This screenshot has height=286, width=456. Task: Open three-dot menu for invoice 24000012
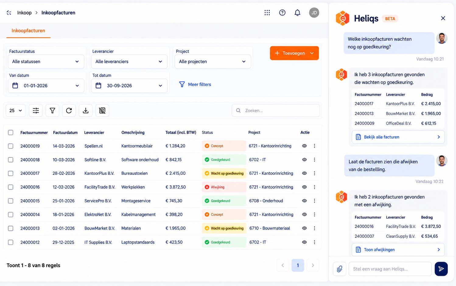pyautogui.click(x=314, y=242)
